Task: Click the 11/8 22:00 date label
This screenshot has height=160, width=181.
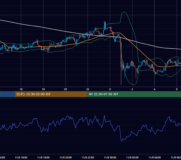Action: tap(88, 158)
